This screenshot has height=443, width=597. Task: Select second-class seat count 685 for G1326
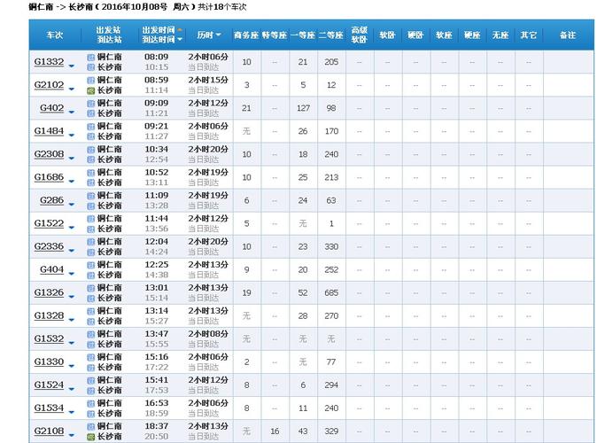(331, 293)
